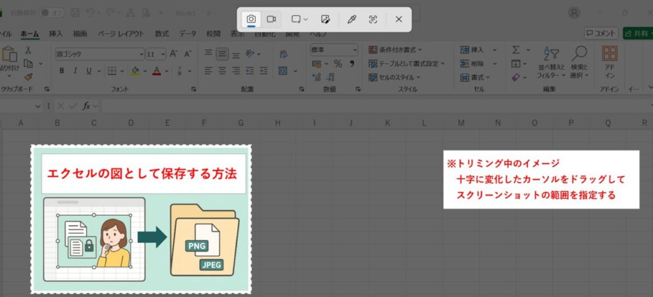The image size is (653, 297).
Task: Toggle Italic formatting
Action: 75,71
